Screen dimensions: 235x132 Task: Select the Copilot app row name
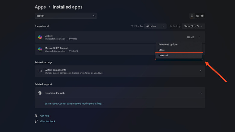pyautogui.click(x=49, y=36)
